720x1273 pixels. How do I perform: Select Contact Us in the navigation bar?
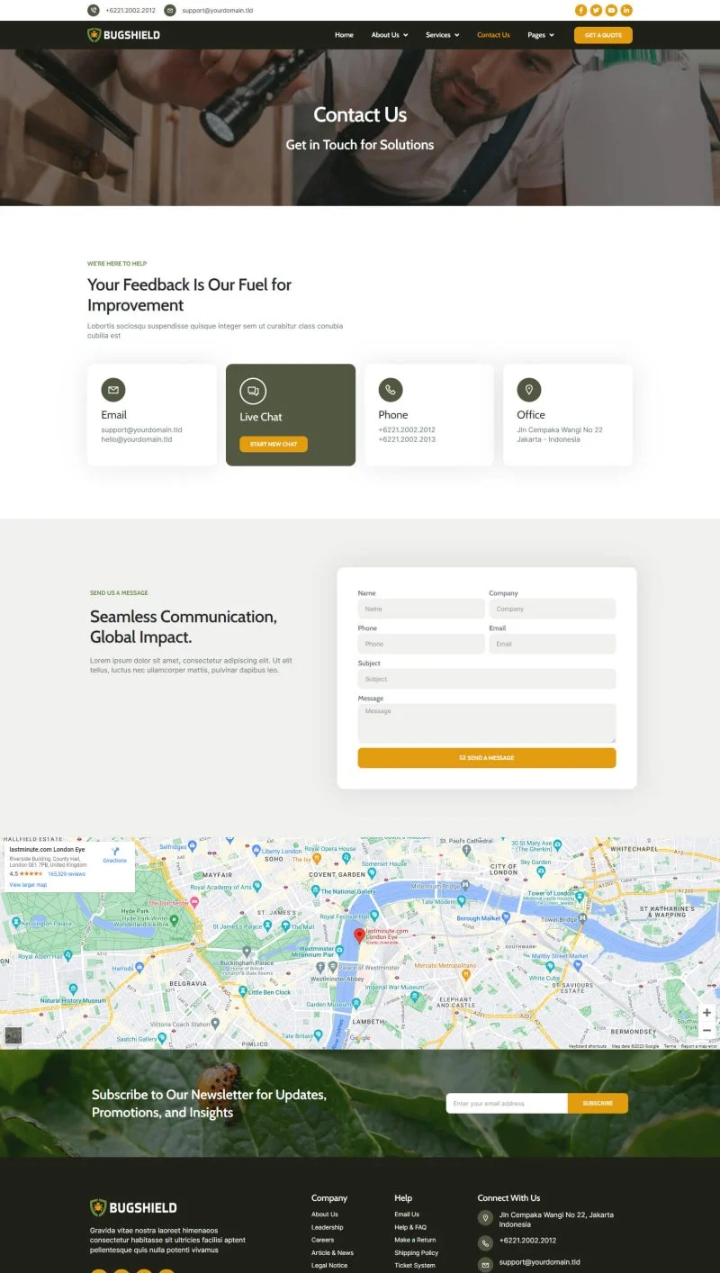[493, 35]
